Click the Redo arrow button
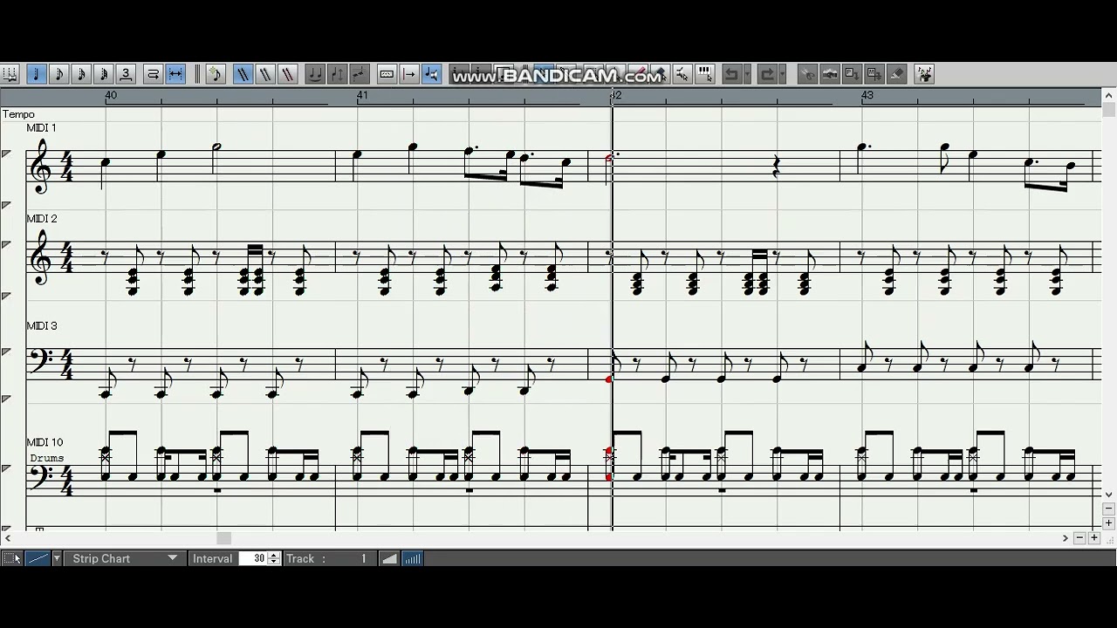Image resolution: width=1117 pixels, height=628 pixels. pyautogui.click(x=767, y=74)
